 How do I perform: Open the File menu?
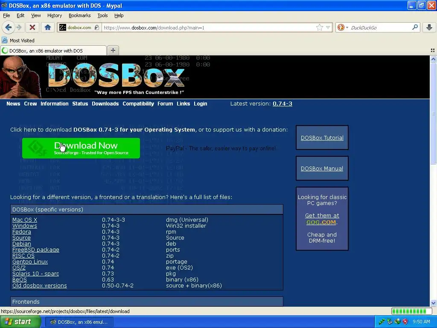pyautogui.click(x=6, y=15)
